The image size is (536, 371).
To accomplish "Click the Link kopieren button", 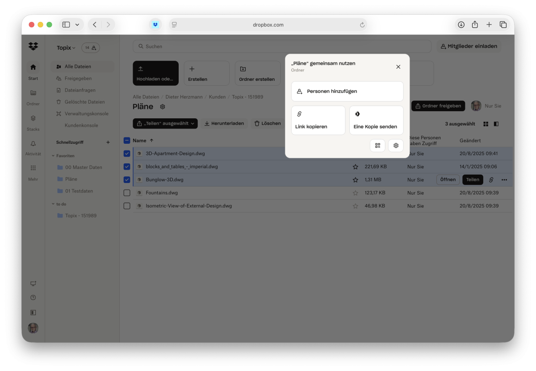I will (x=318, y=120).
